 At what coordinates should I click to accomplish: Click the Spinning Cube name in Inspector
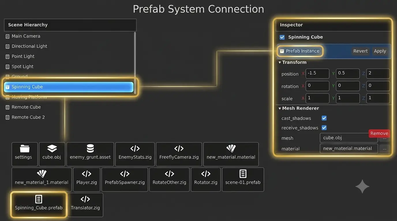point(306,37)
